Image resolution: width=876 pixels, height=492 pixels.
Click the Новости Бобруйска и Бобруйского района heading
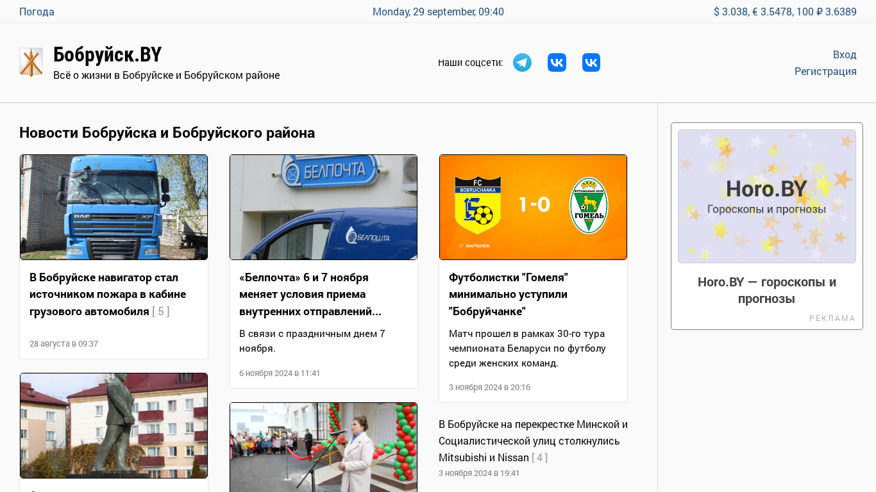(167, 133)
